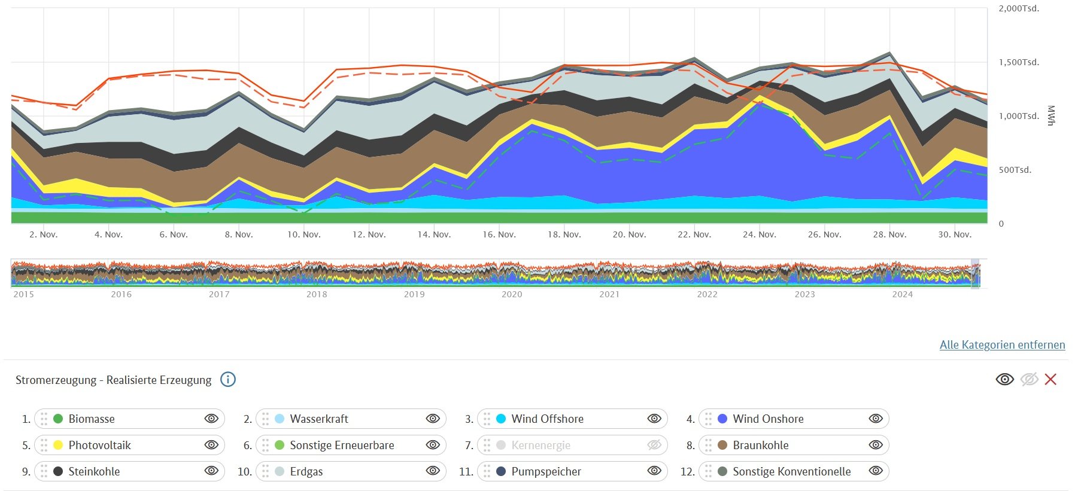Click the cyan Wind Offshore color dot
This screenshot has height=491, width=1075.
pyautogui.click(x=501, y=419)
